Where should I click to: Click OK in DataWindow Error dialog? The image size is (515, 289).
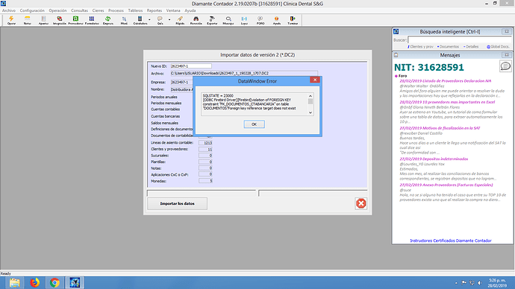254,124
